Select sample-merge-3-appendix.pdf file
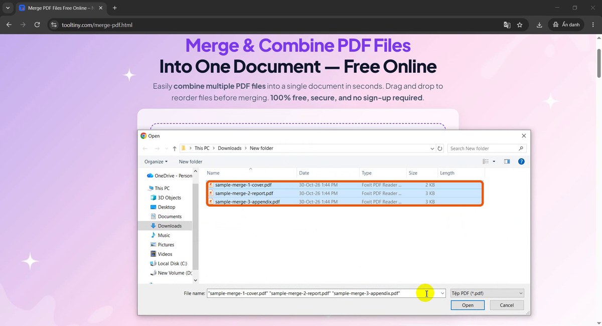This screenshot has width=602, height=326. click(345, 202)
